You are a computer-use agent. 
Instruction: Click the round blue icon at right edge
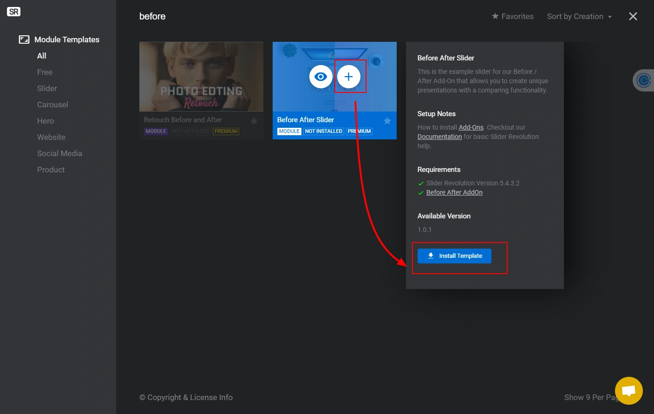(x=644, y=80)
